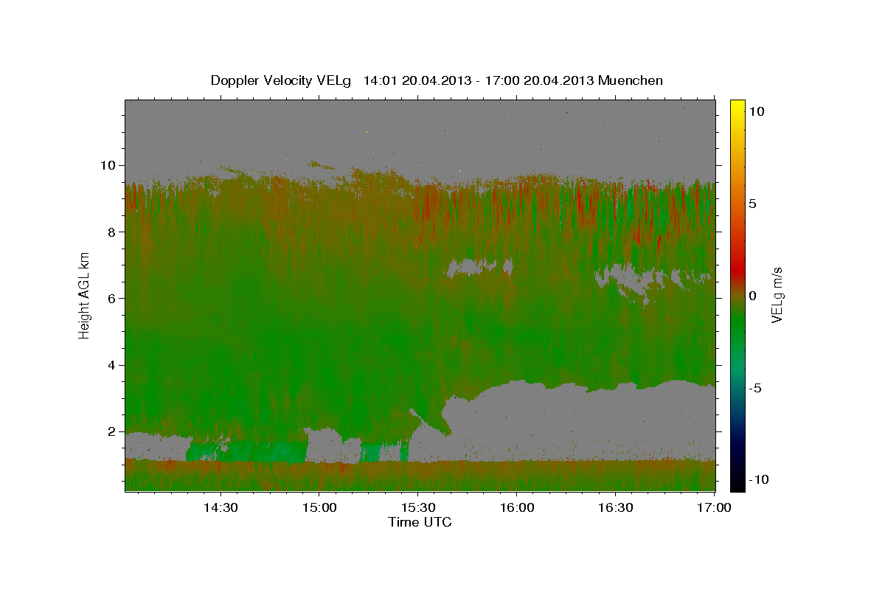The height and width of the screenshot is (590, 885).
Task: Click the black bottom of the colorbar
Action: 737,485
